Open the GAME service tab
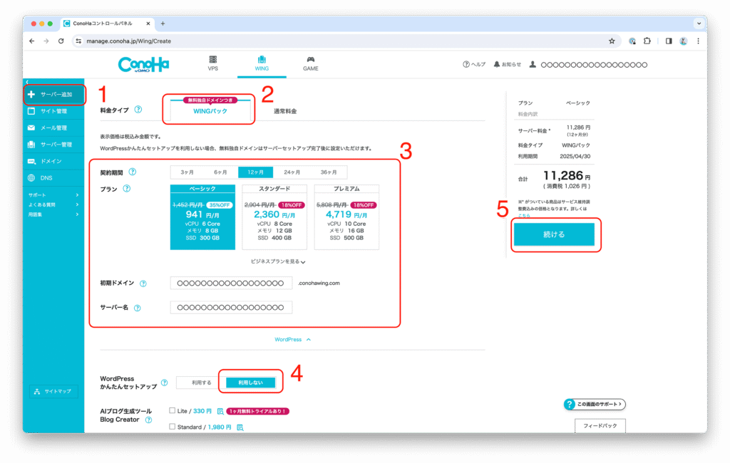The image size is (730, 463). [311, 63]
